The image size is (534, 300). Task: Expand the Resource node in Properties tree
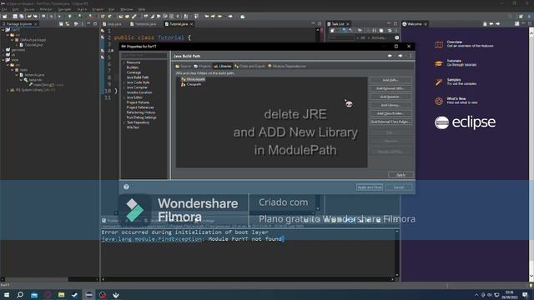pyautogui.click(x=124, y=62)
